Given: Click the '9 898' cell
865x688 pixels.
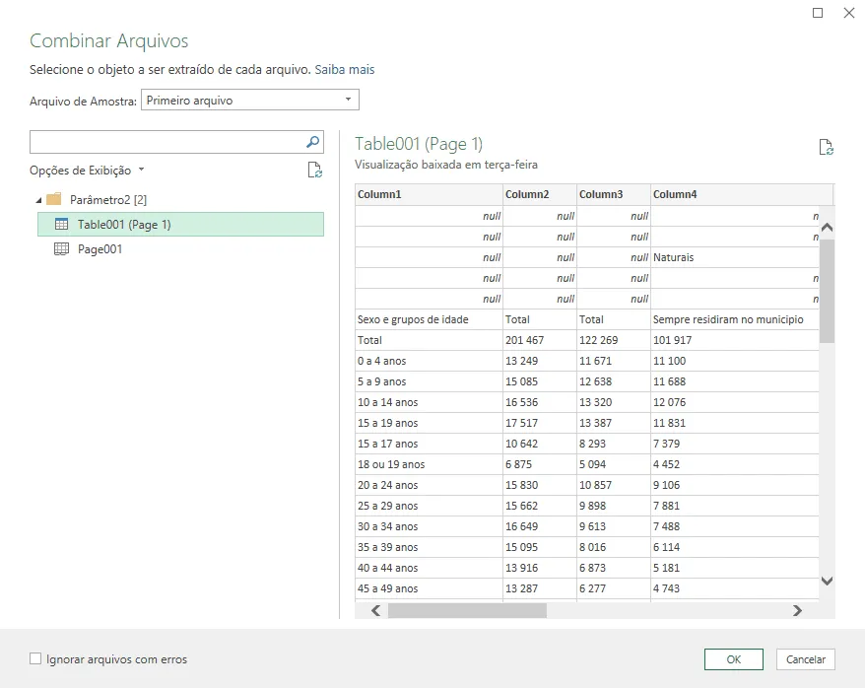Looking at the screenshot, I should (x=614, y=506).
